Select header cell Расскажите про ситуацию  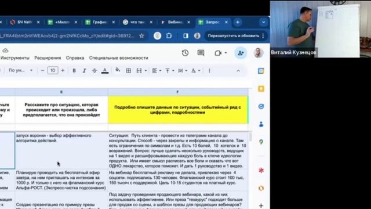click(61, 110)
